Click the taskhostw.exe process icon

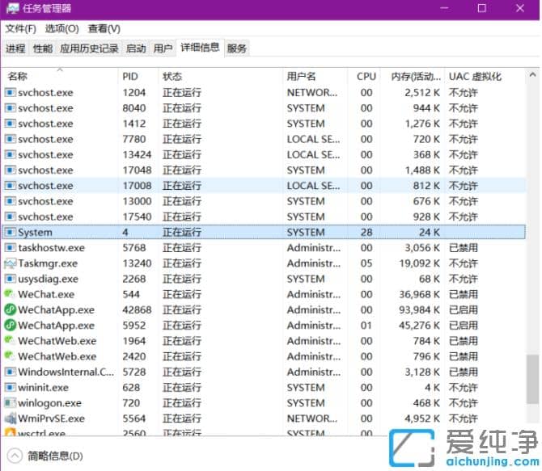[10, 248]
